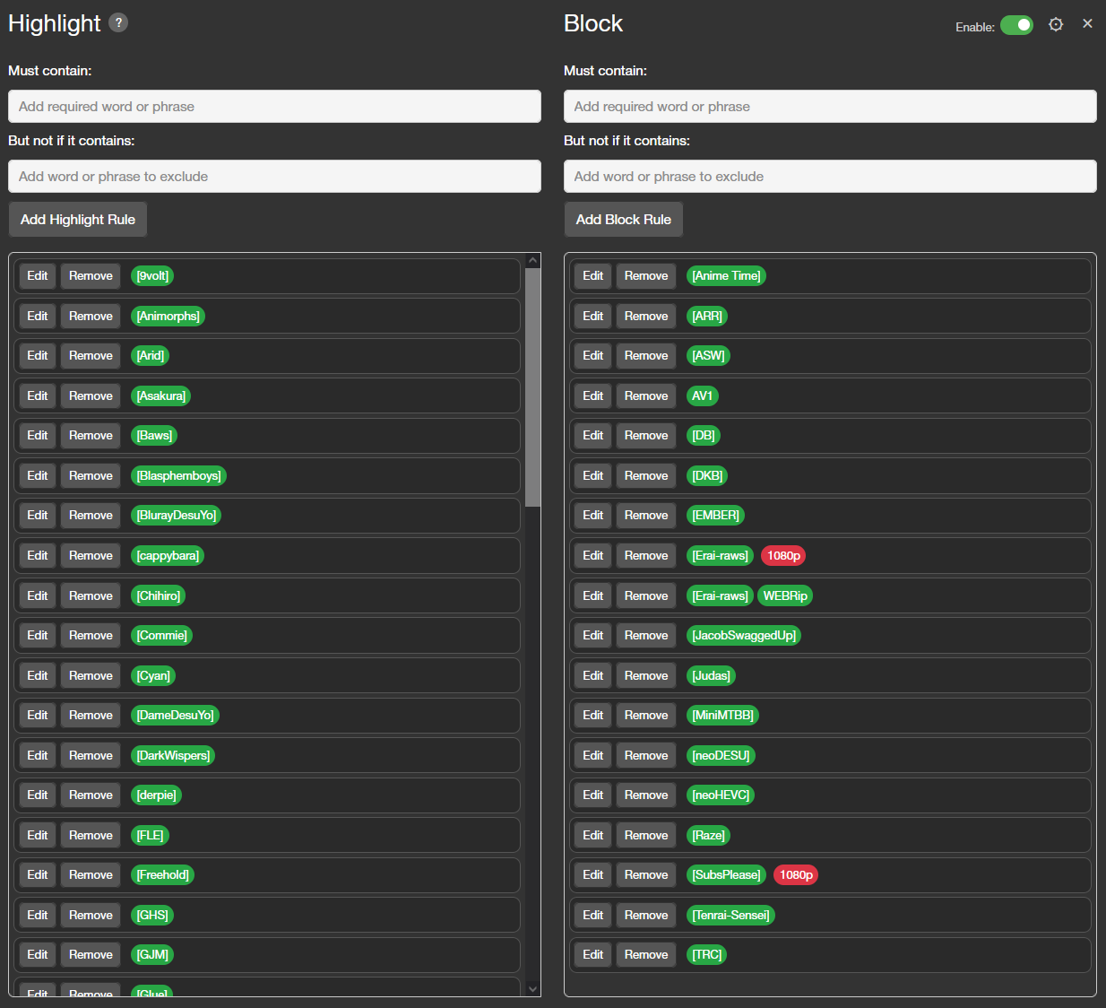Edit the [Tenrai-Sensei] block rule
The image size is (1106, 1008).
593,915
